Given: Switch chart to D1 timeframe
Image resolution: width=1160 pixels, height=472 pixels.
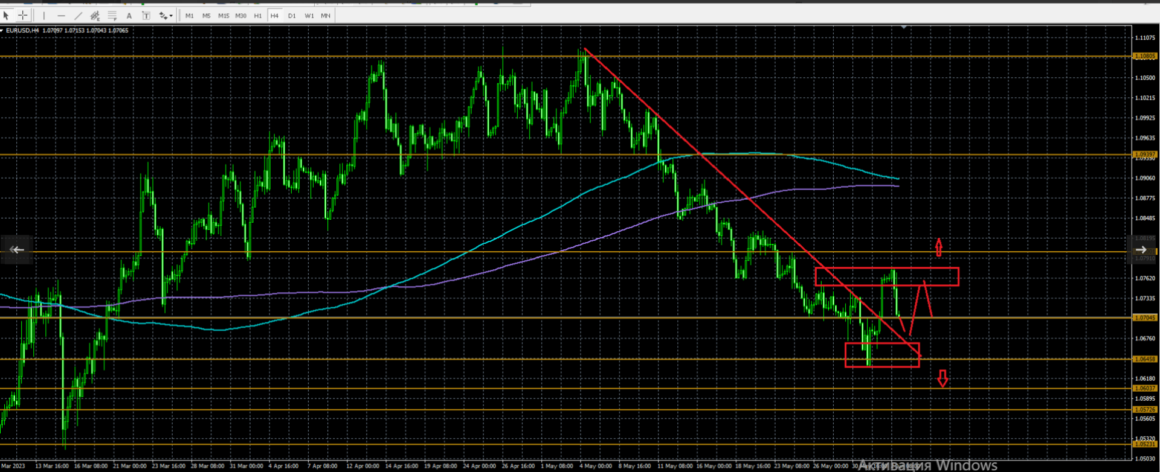Looking at the screenshot, I should click(x=292, y=16).
